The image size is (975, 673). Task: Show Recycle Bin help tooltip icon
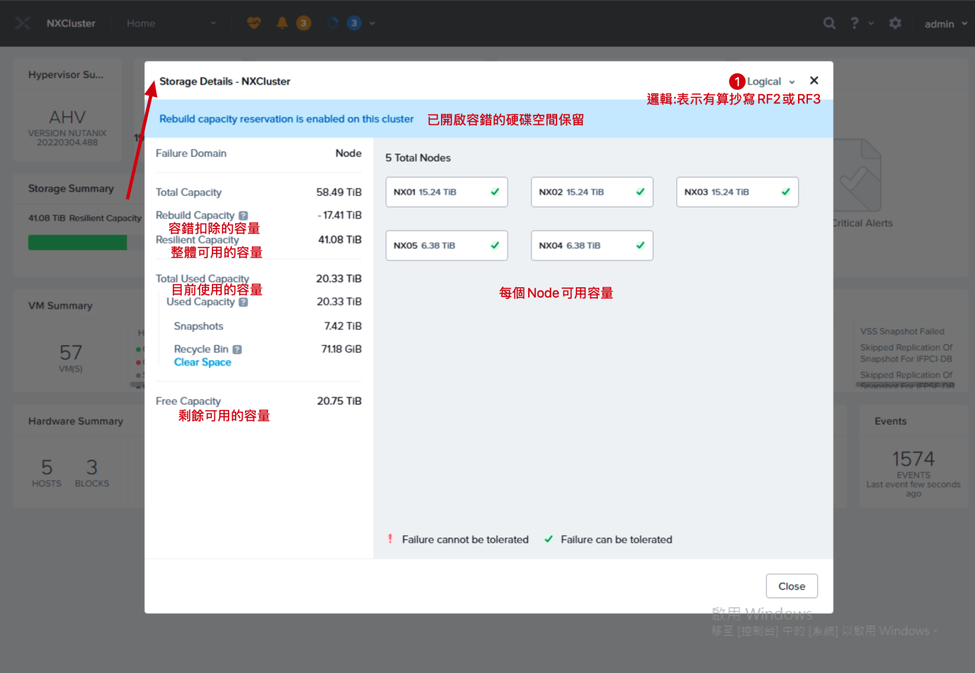point(237,349)
